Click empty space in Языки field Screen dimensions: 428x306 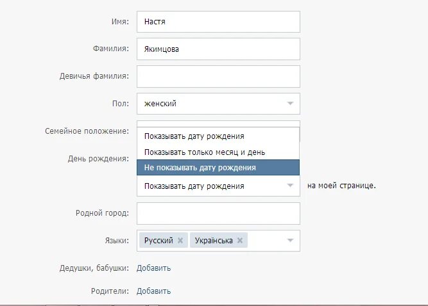point(266,241)
